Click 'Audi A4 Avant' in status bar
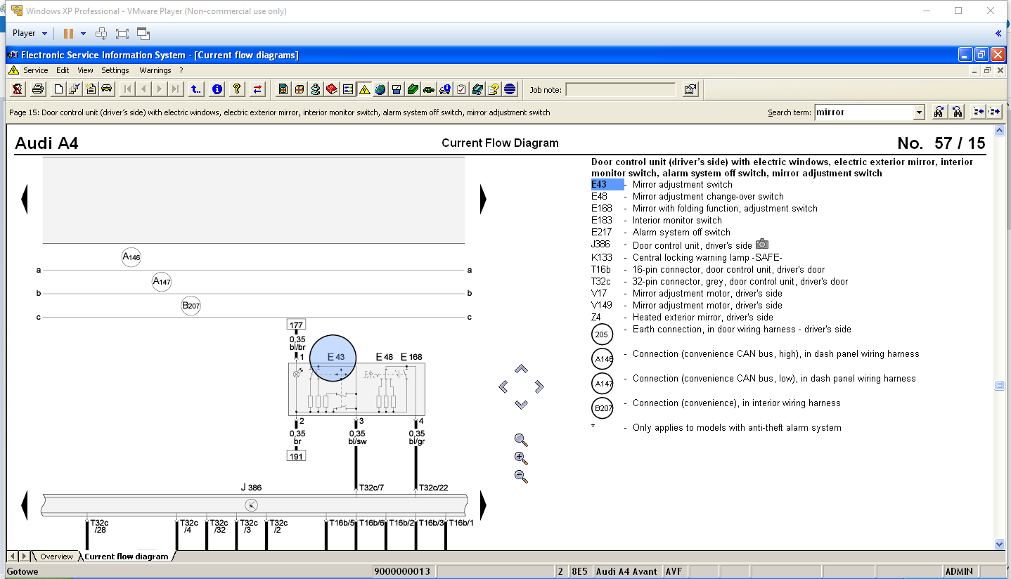 626,571
